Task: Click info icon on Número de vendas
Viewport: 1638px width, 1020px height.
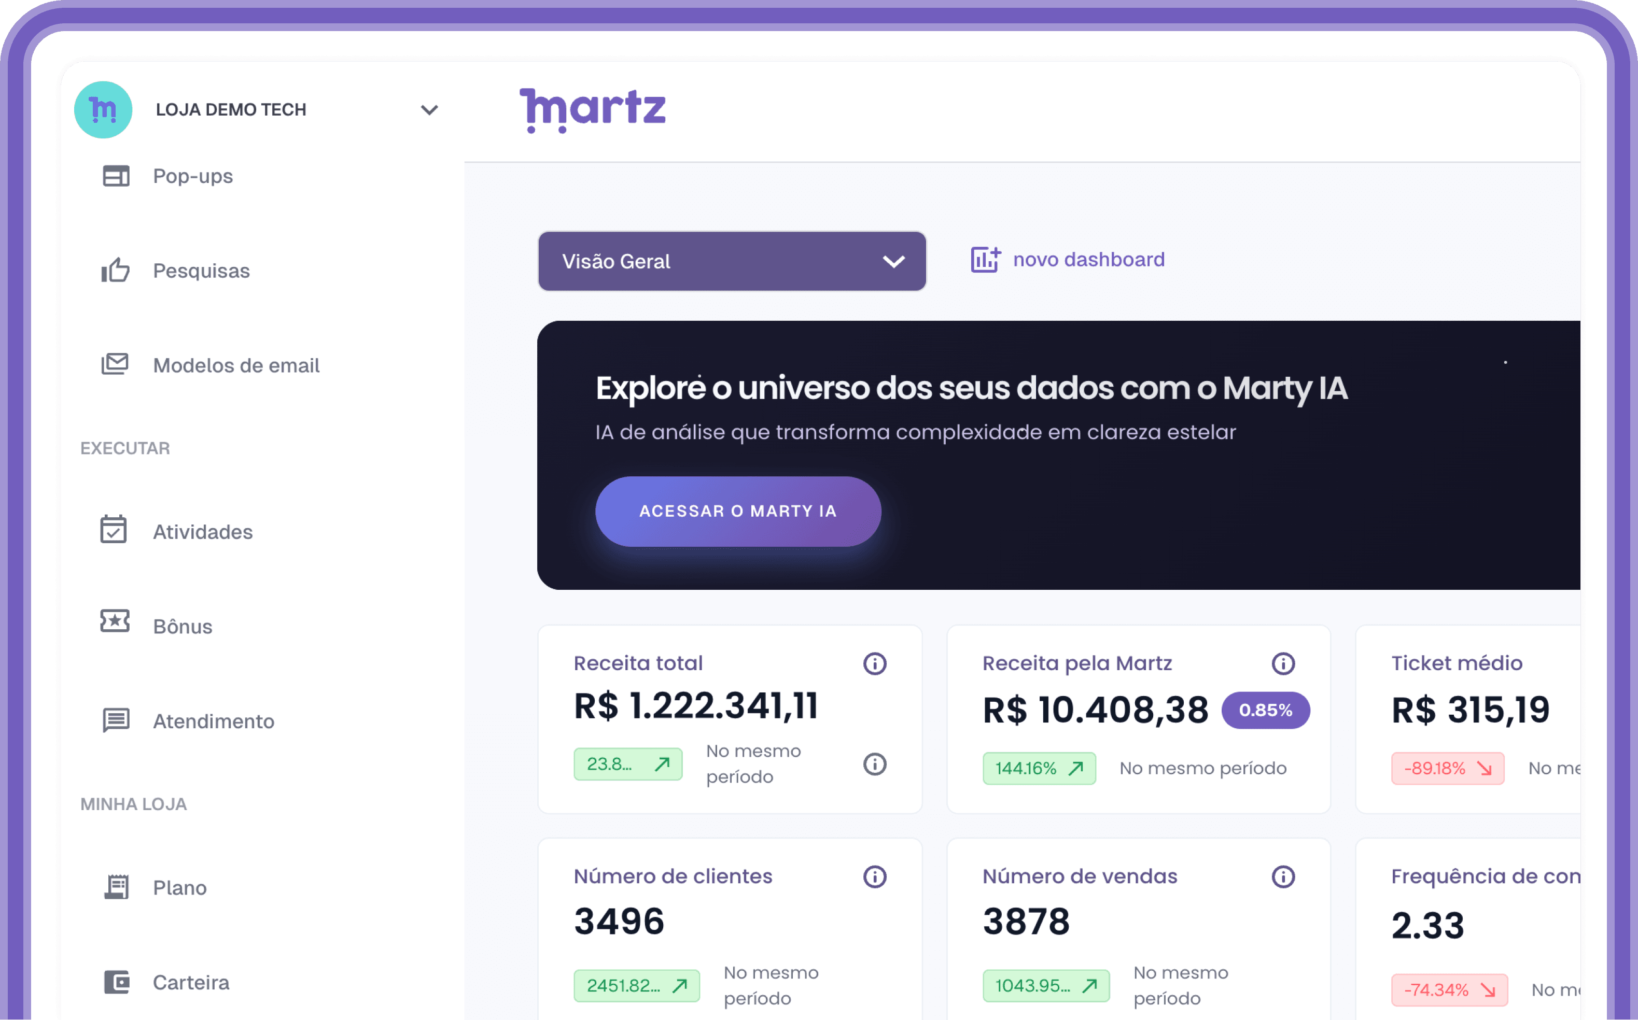Action: click(1283, 876)
